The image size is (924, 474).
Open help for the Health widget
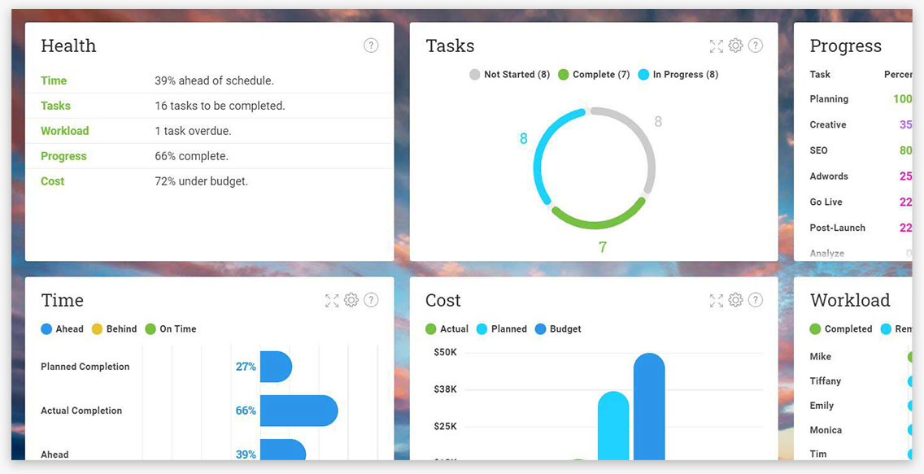(371, 46)
